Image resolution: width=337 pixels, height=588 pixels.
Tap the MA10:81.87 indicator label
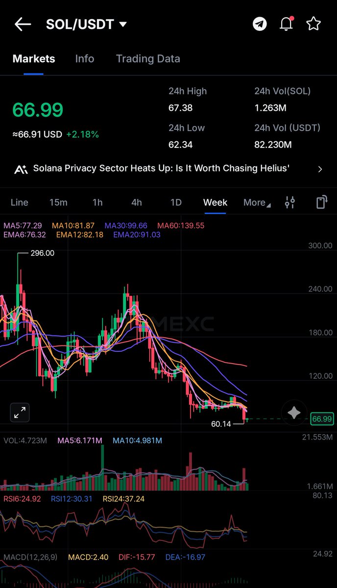coord(73,226)
